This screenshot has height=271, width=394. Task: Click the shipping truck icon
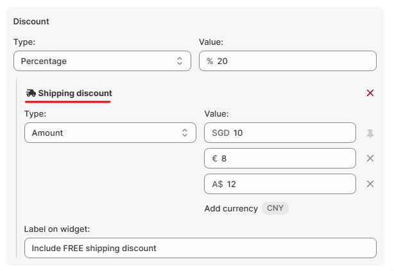click(30, 94)
